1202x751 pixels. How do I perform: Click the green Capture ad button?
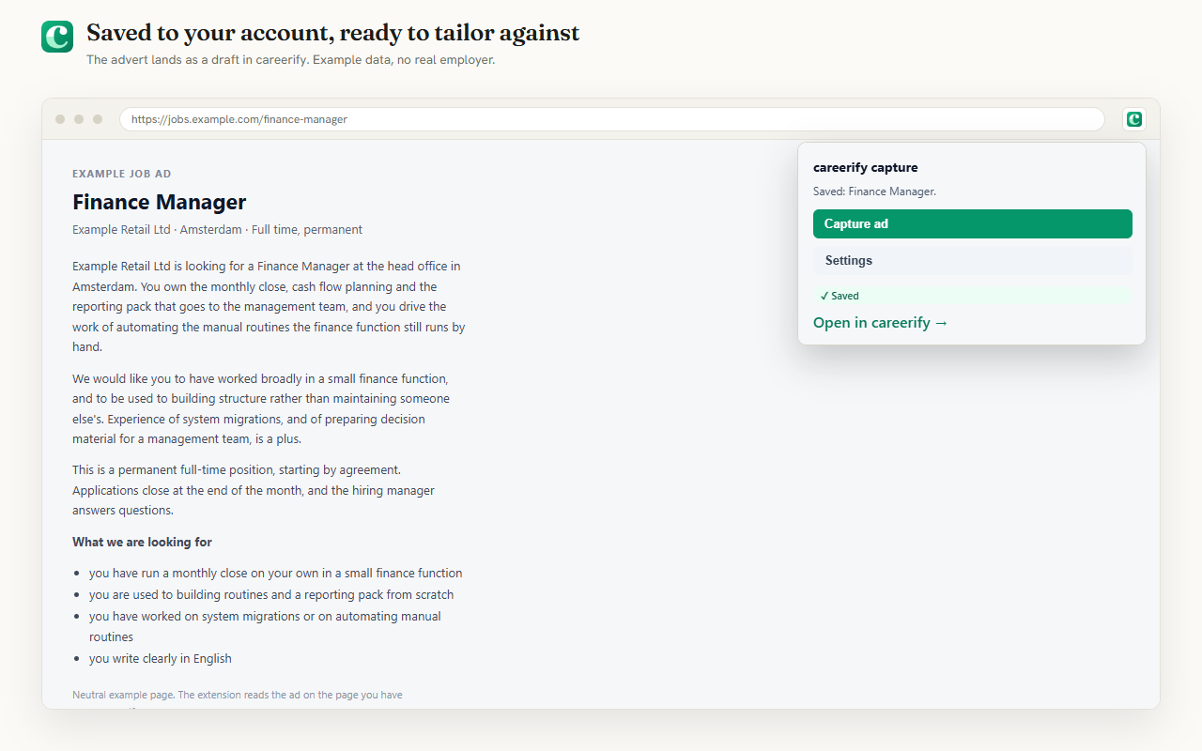pyautogui.click(x=973, y=223)
